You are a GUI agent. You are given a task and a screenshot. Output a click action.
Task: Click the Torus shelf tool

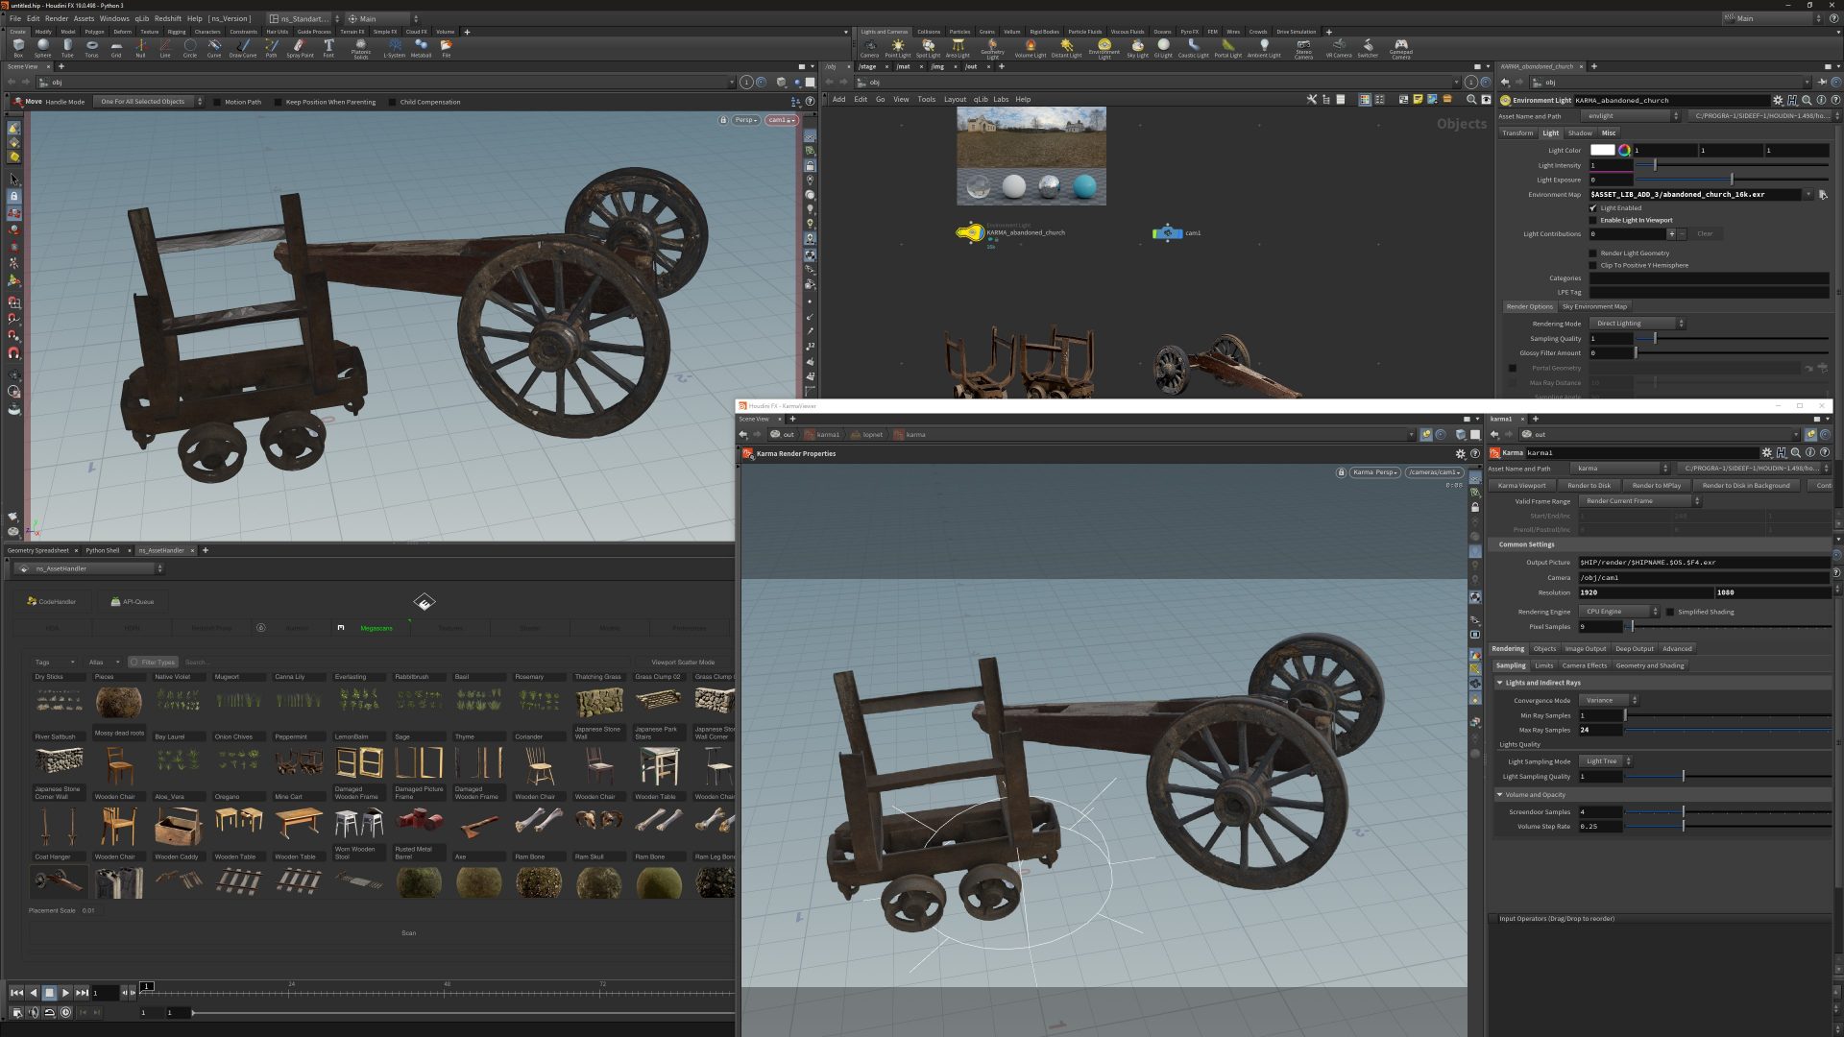(91, 46)
